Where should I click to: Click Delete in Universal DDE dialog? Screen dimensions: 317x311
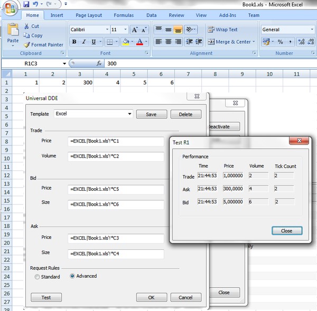186,114
